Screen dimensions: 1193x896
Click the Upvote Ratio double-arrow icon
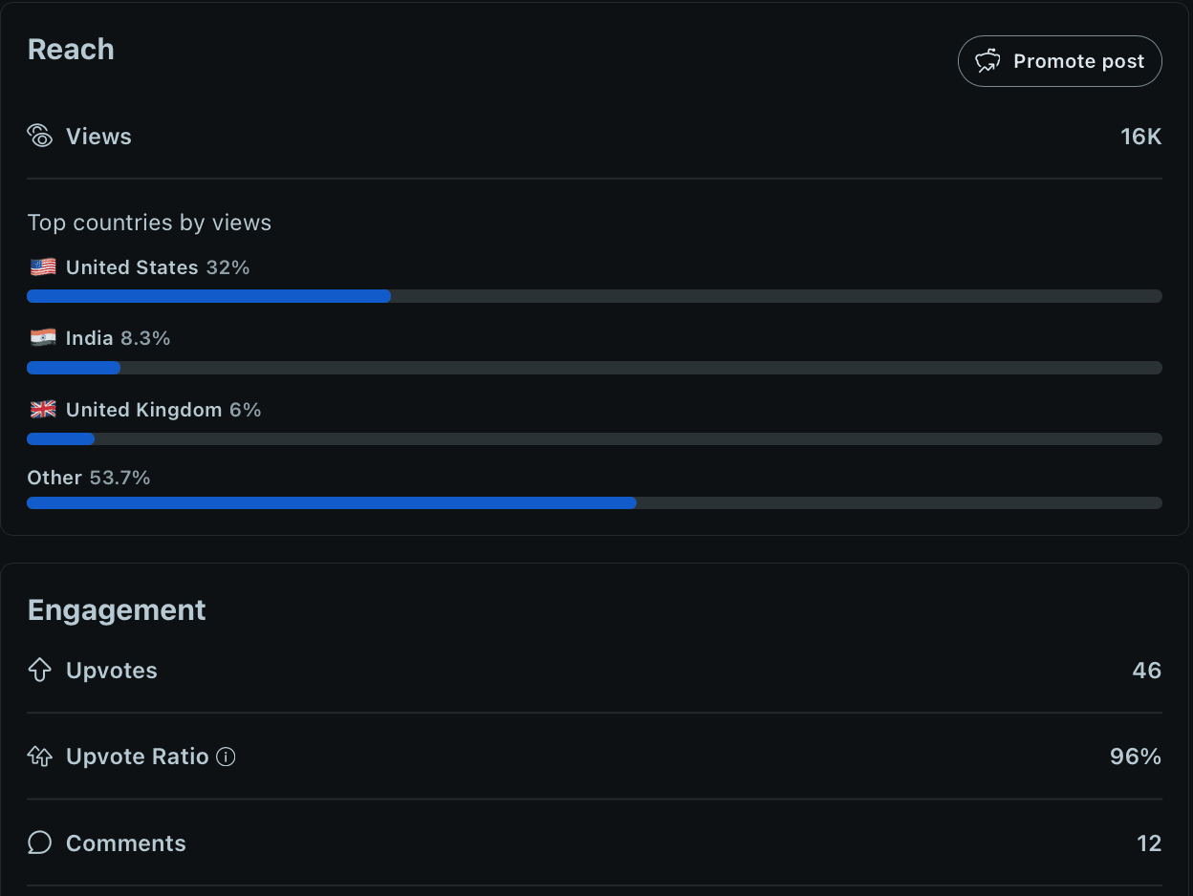[40, 757]
